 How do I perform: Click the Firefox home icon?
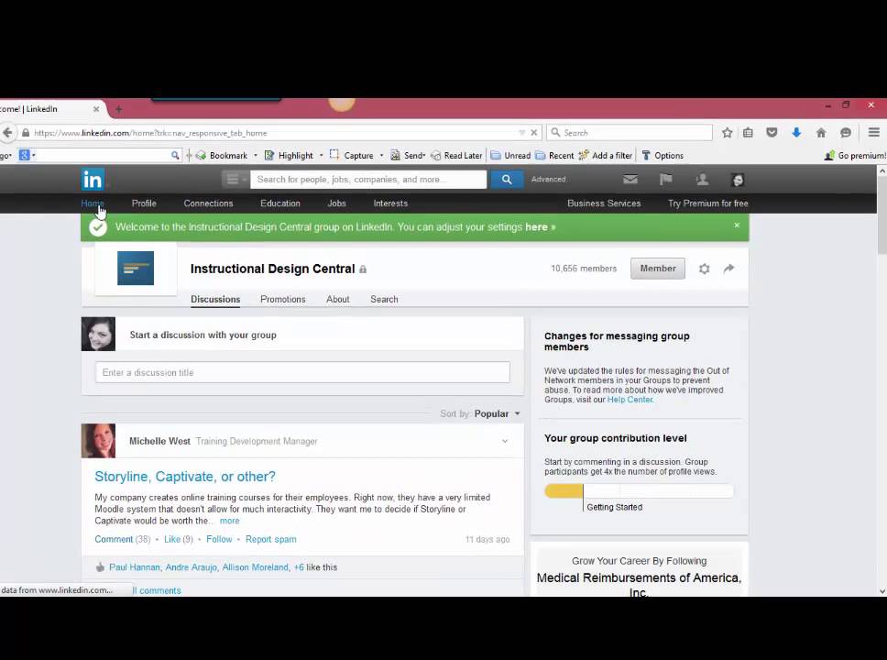pos(821,132)
